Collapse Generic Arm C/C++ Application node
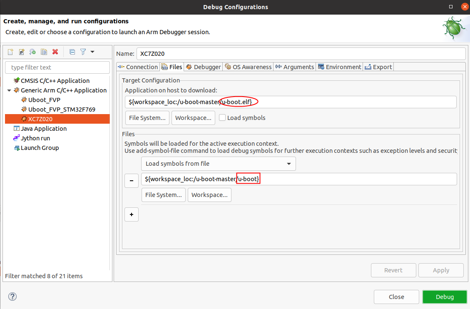 click(10, 90)
